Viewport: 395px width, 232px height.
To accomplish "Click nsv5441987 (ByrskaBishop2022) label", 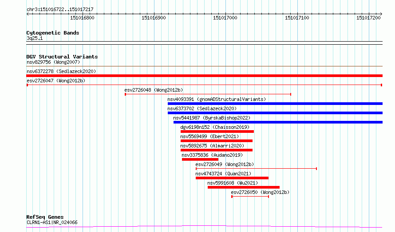I will (x=212, y=118).
